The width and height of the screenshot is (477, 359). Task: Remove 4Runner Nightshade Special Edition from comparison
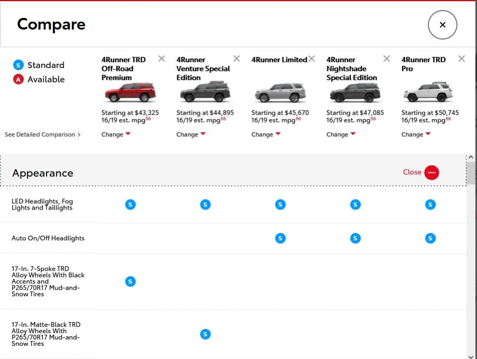(387, 59)
